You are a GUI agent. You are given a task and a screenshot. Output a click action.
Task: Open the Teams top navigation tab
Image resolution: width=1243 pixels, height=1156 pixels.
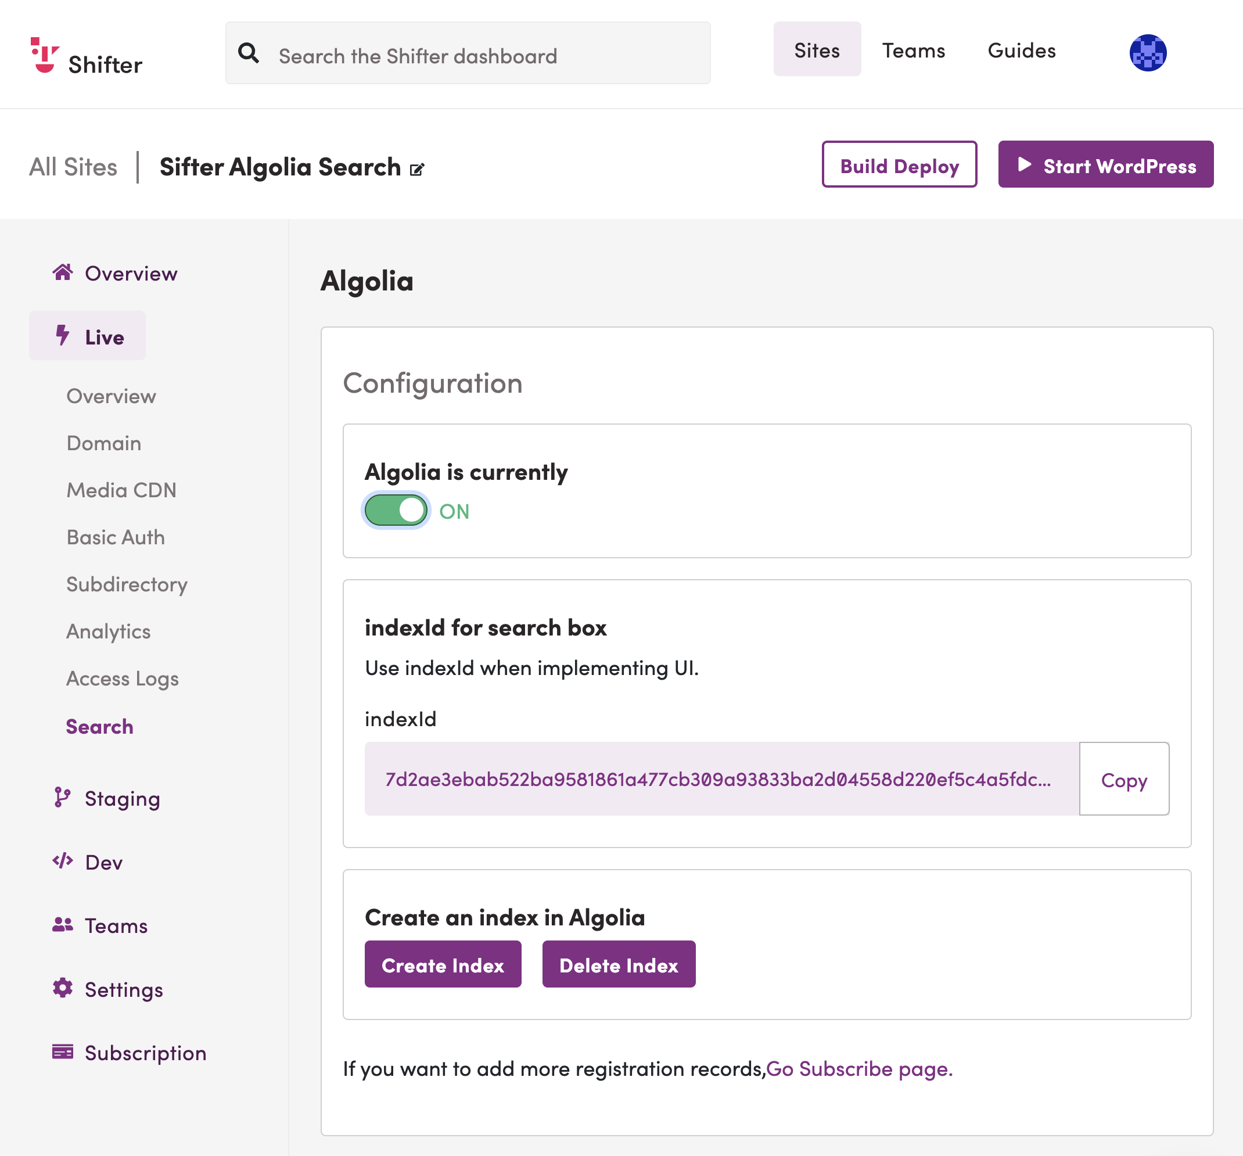(x=913, y=50)
